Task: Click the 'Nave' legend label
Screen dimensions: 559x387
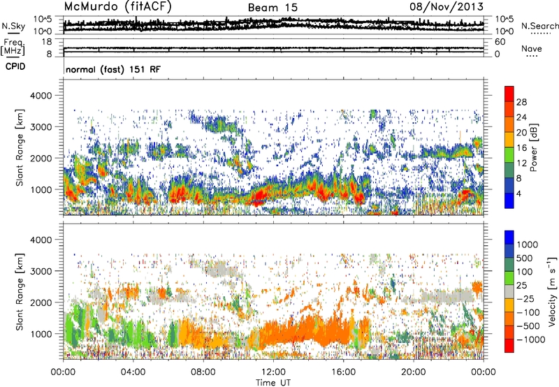Action: point(532,49)
